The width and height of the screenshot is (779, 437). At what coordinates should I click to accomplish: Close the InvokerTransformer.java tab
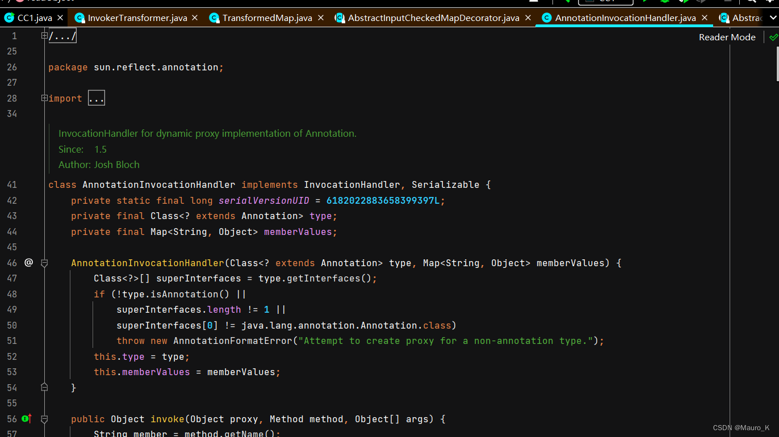tap(196, 18)
